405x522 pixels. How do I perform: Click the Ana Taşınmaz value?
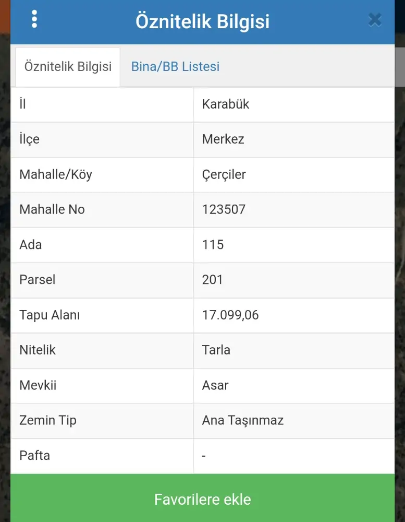pos(243,421)
